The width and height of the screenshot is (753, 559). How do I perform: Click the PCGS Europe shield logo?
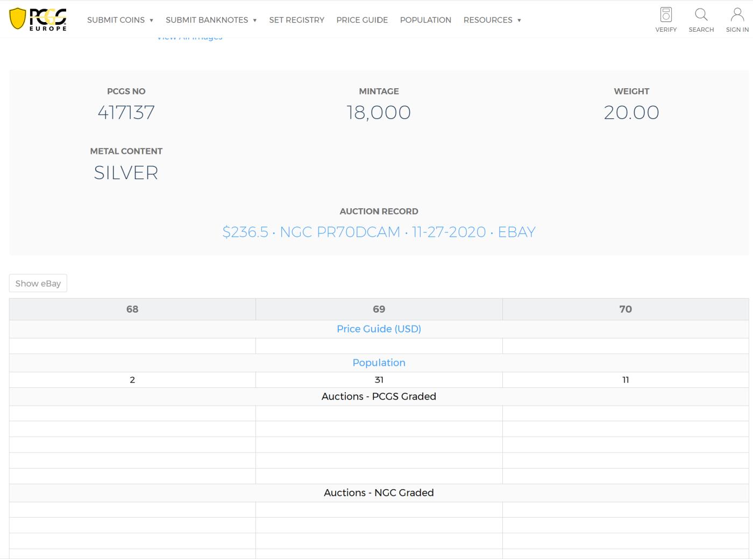tap(38, 19)
